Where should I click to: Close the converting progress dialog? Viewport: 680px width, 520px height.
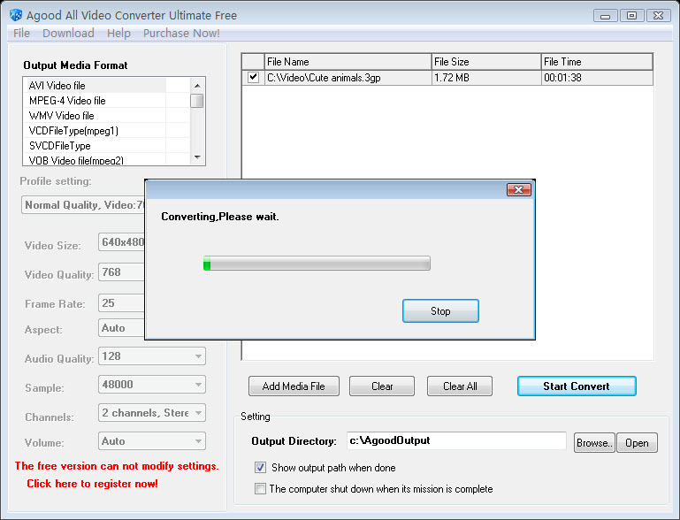[519, 189]
